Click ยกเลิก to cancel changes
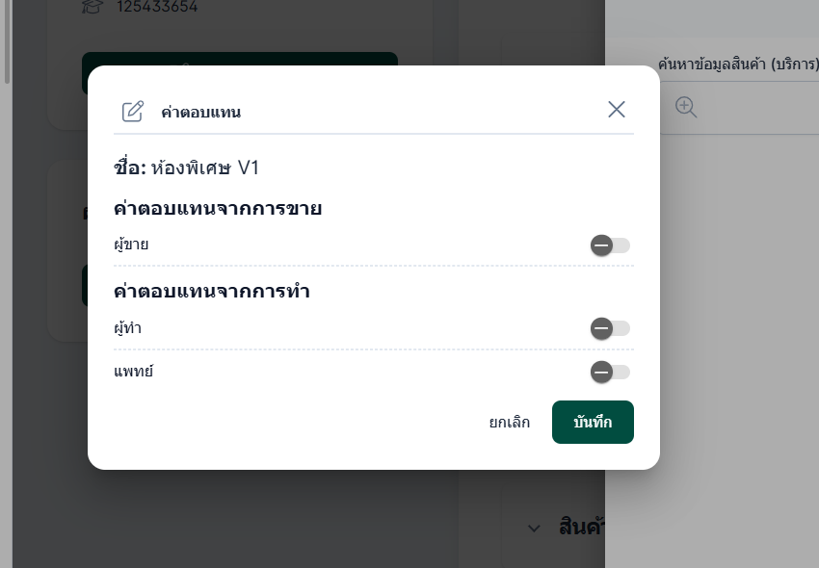This screenshot has width=819, height=568. (510, 422)
